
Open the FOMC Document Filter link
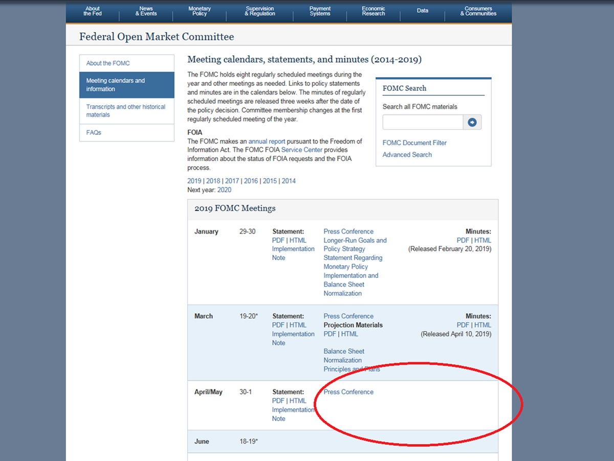pos(414,143)
